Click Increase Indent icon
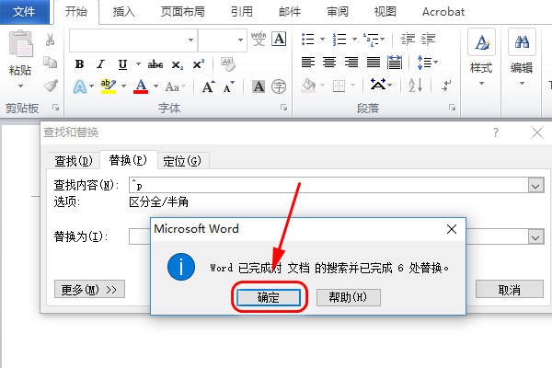This screenshot has width=552, height=368. [428, 39]
